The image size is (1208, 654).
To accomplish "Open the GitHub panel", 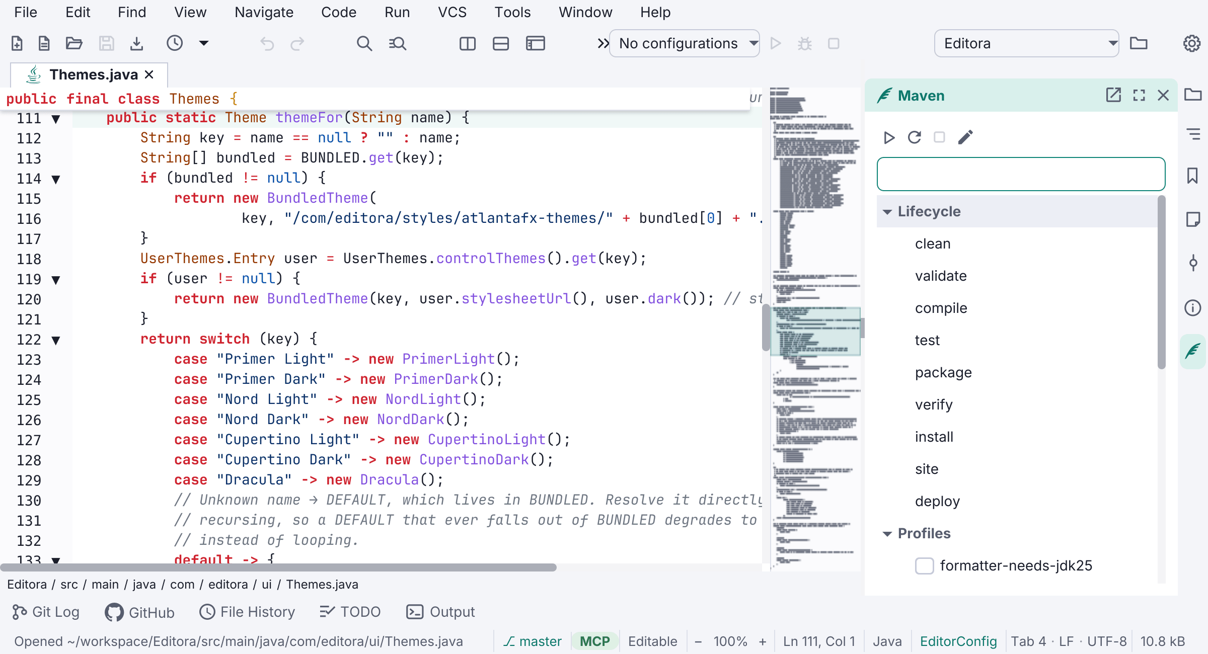I will (139, 612).
